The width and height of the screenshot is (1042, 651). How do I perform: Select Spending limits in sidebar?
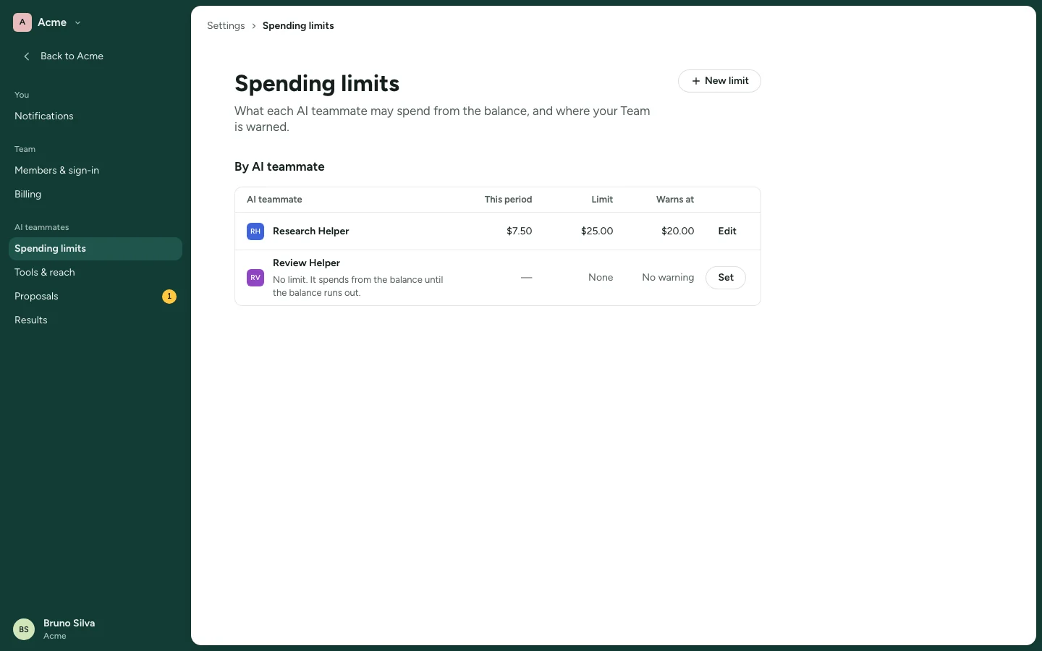coord(96,249)
